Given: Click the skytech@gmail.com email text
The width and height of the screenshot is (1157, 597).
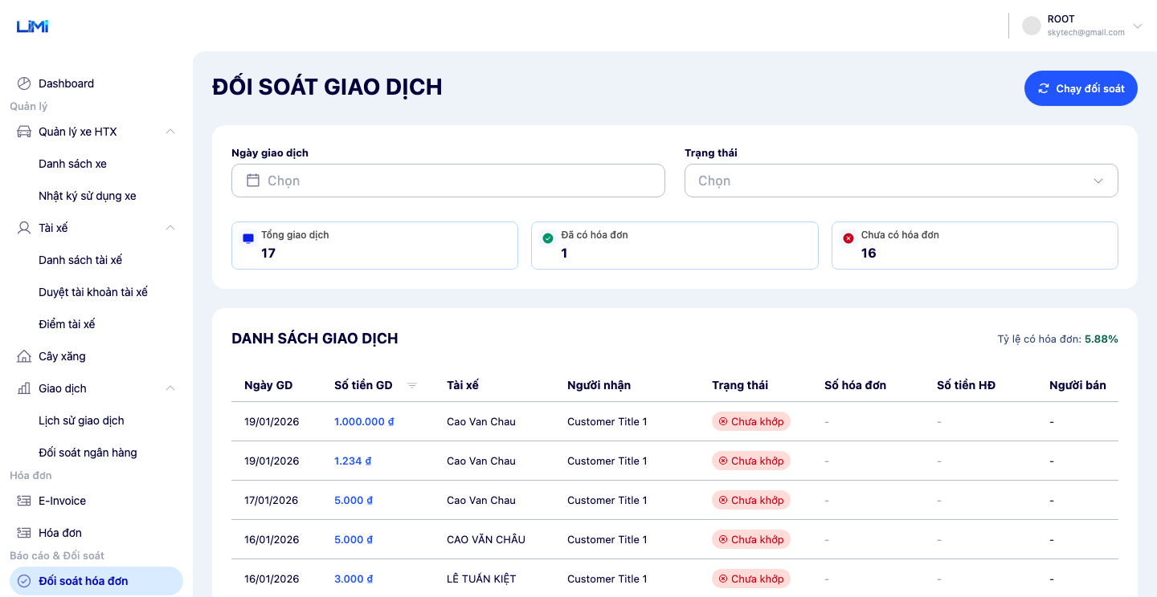Looking at the screenshot, I should pyautogui.click(x=1086, y=32).
